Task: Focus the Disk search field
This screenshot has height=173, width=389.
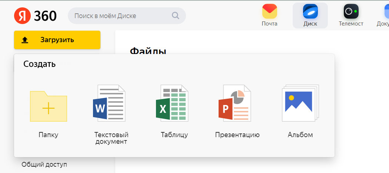Action: 127,16
